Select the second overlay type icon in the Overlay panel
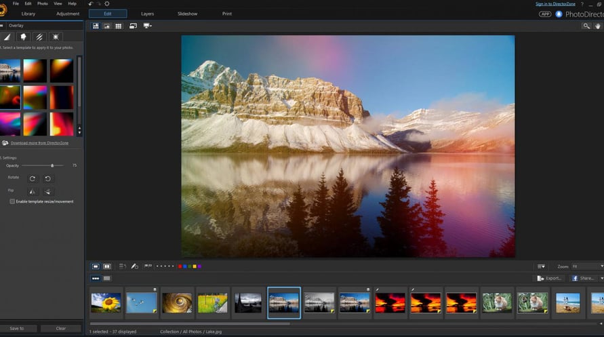This screenshot has height=337, width=604. coord(23,37)
